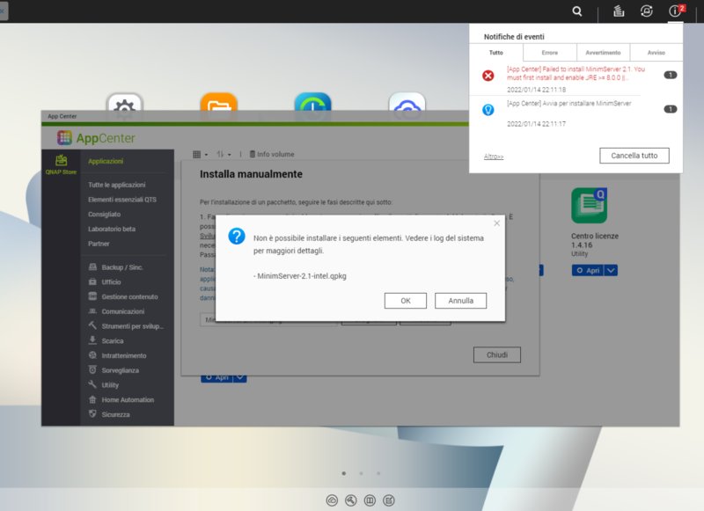Click the event notifications info icon

[675, 11]
